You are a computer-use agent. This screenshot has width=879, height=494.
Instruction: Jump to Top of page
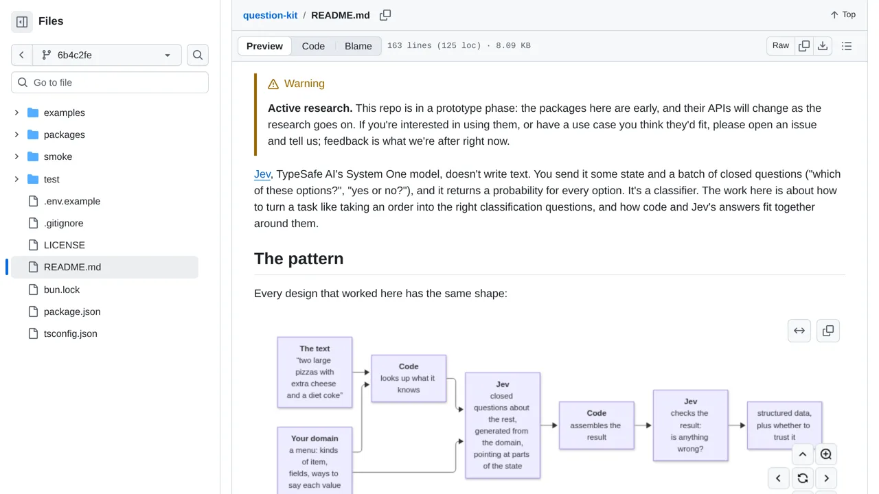[843, 14]
